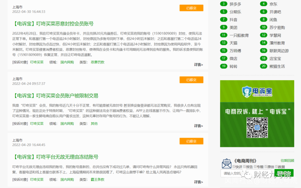Image resolution: width=301 pixels, height=188 pixels.
Task: Click the number 15 rank badge beside 万师傅
Action: pos(224,51)
